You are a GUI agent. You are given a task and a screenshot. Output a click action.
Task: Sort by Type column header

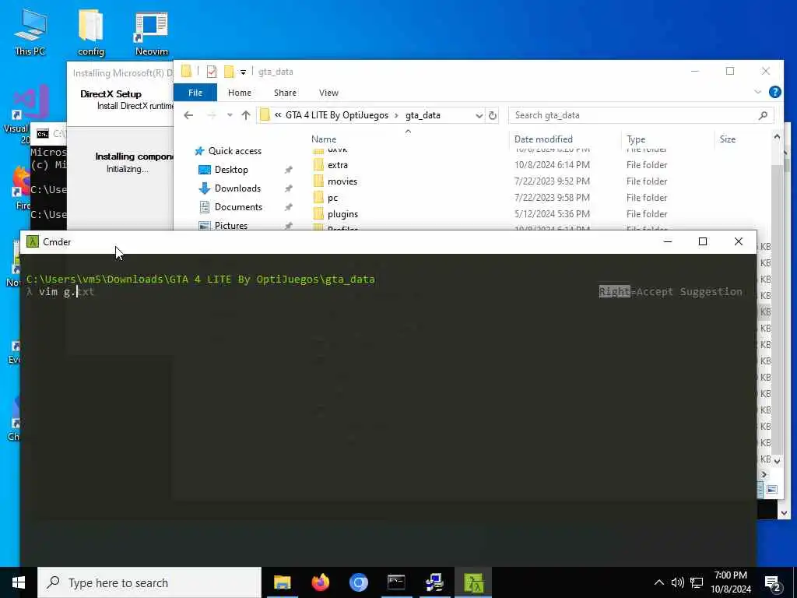pyautogui.click(x=636, y=139)
